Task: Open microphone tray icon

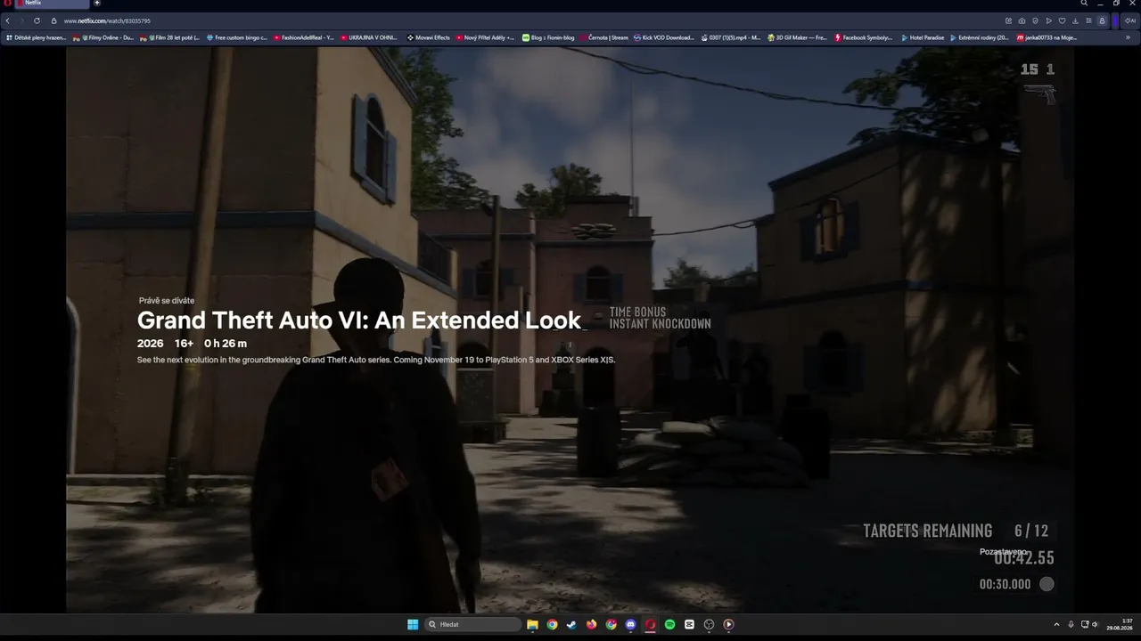Action: point(1071,624)
